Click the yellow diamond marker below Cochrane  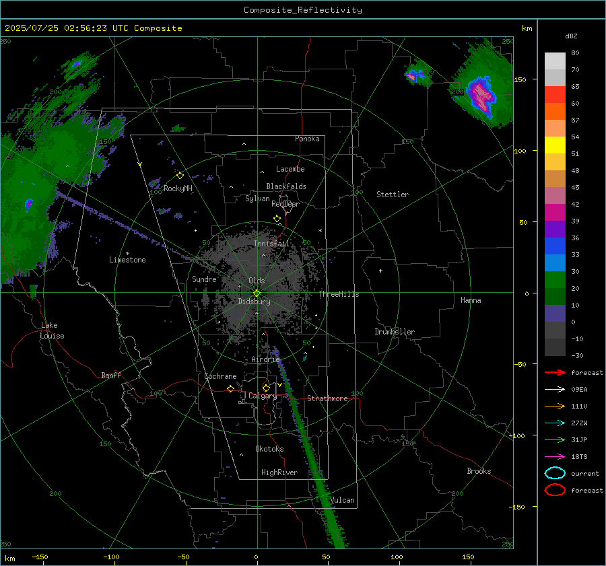click(231, 389)
